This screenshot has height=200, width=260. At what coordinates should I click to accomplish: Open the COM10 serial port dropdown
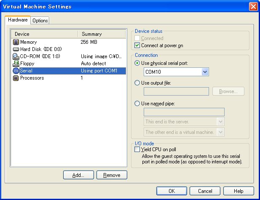(205, 72)
